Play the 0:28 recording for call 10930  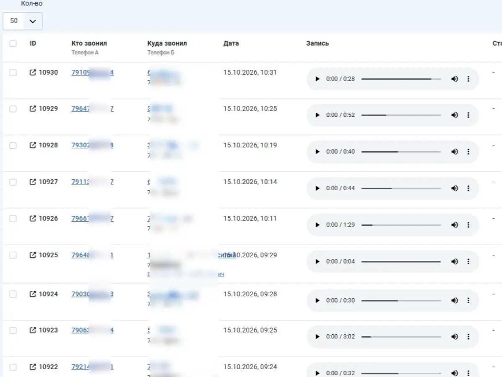[317, 79]
